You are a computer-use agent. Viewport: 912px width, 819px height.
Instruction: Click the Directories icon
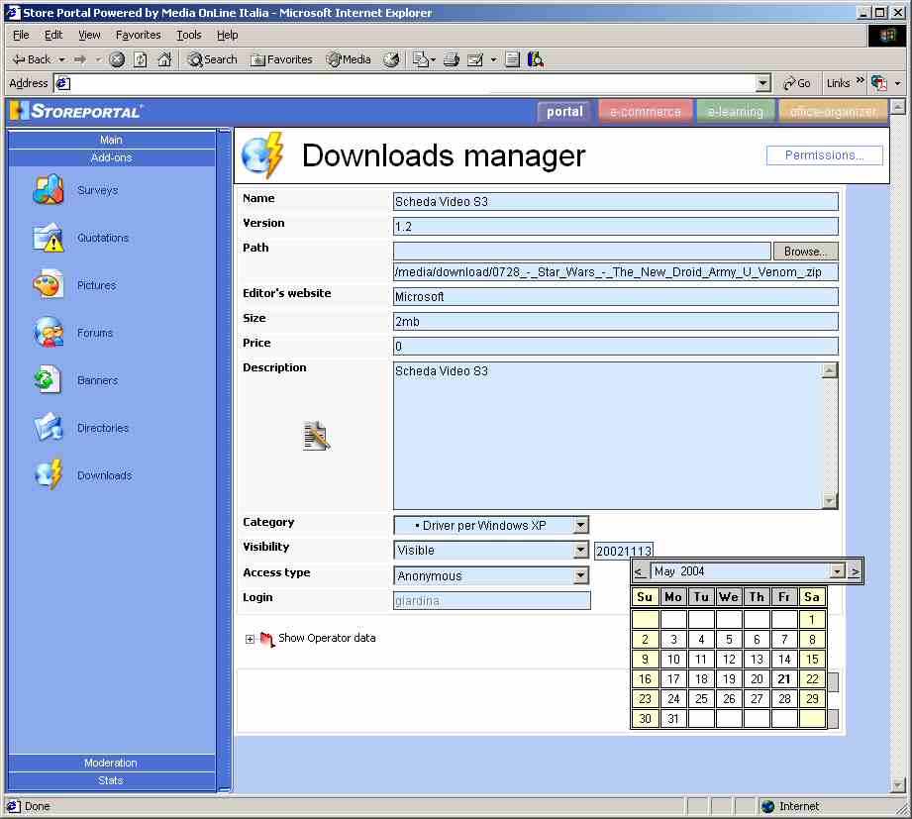click(48, 428)
